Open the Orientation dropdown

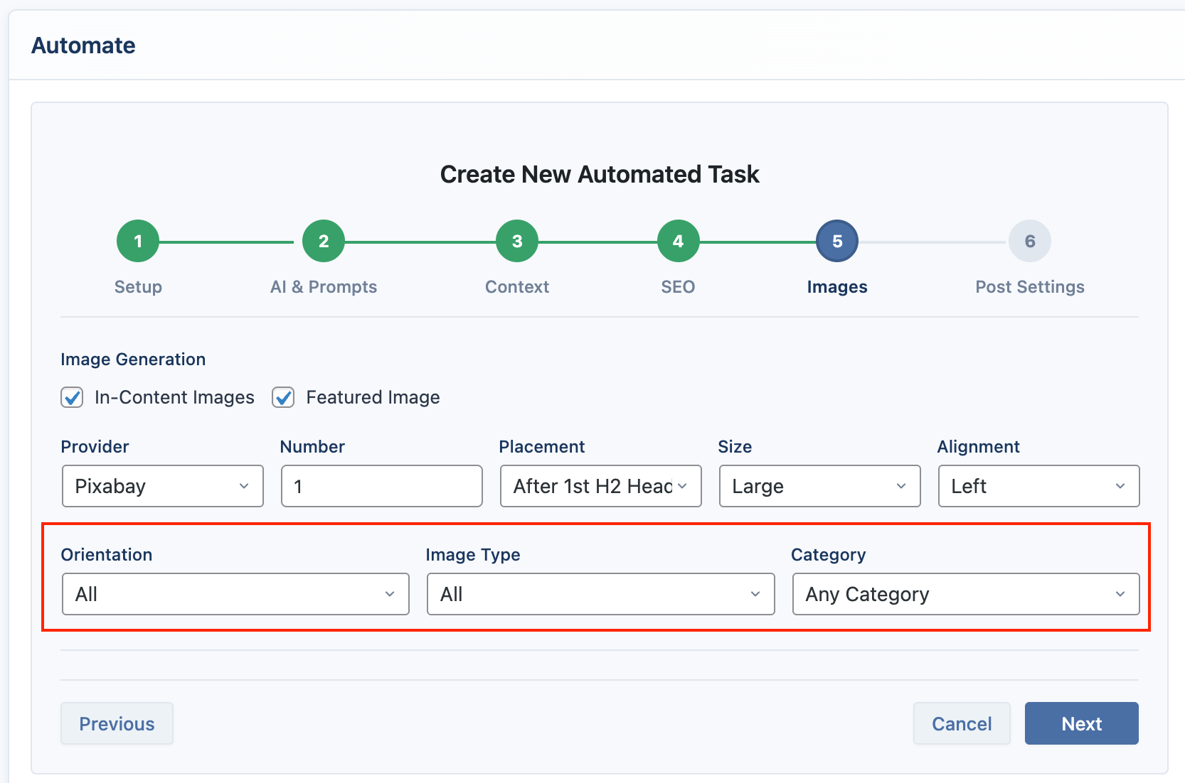pyautogui.click(x=235, y=594)
